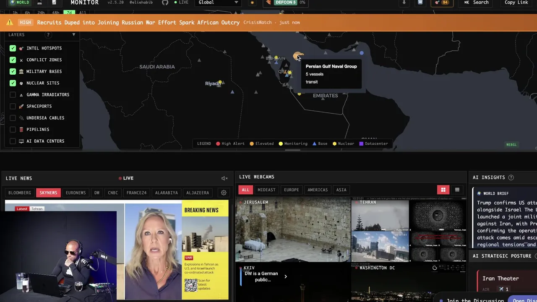
Task: Click the DEFCON 5 status badge
Action: pos(285,3)
